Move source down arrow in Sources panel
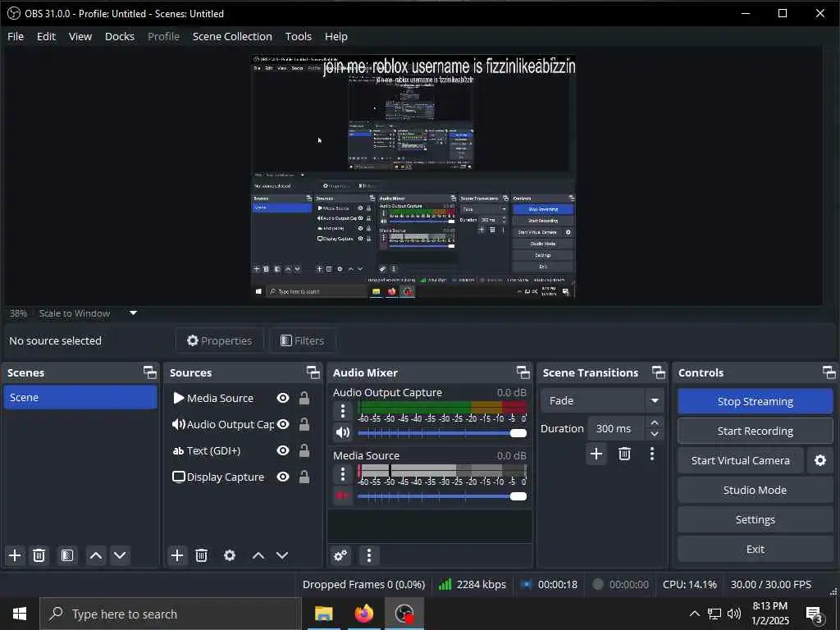This screenshot has height=630, width=840. 282,555
